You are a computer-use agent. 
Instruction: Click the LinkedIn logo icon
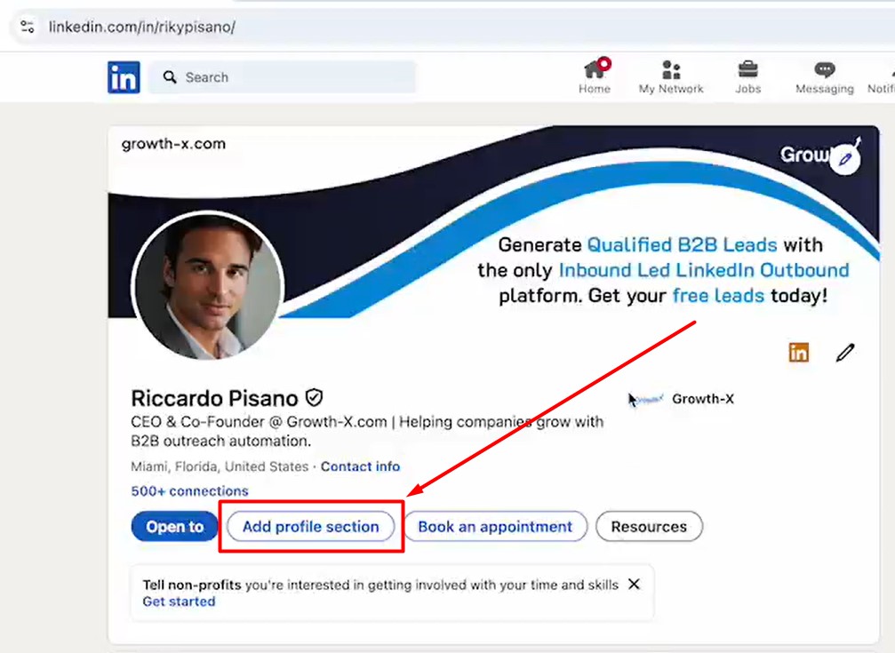[x=124, y=77]
